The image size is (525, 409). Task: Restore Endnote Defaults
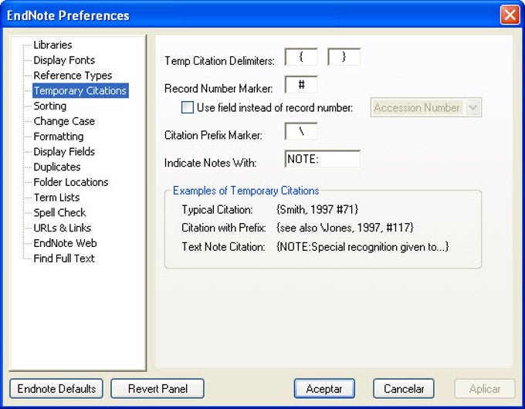coord(56,389)
